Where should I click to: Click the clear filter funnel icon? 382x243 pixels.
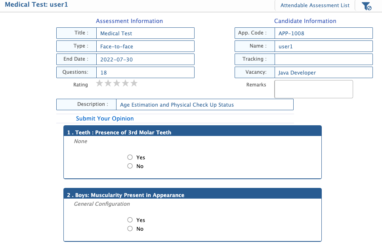click(x=367, y=6)
